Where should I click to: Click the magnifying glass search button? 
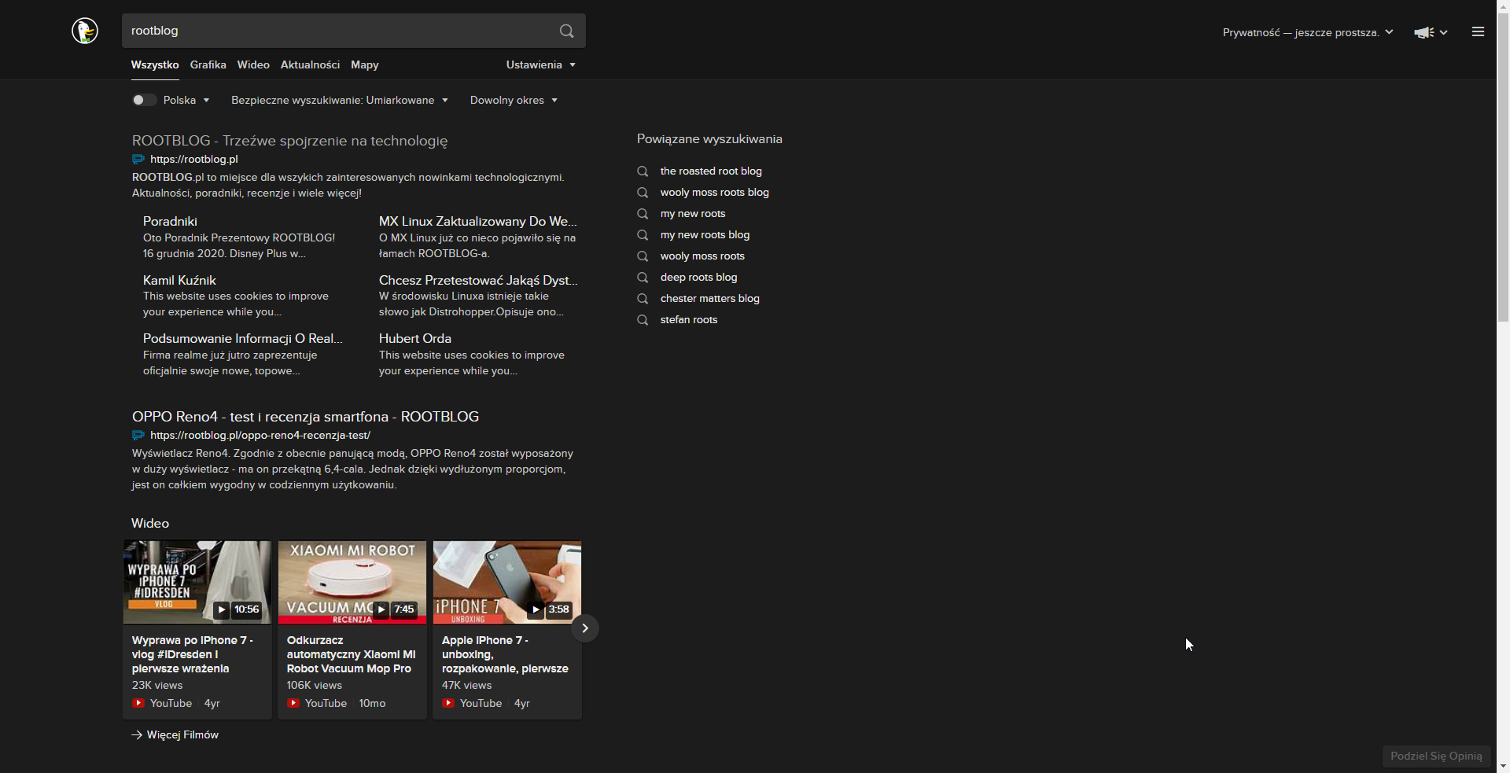click(566, 31)
